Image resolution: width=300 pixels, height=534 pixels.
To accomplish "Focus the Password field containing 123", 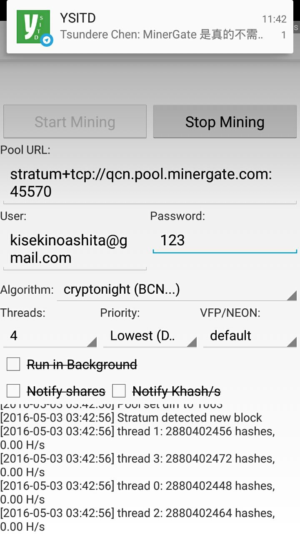I will click(225, 240).
